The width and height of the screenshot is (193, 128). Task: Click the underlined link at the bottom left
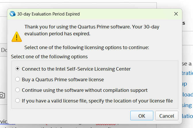3,121
